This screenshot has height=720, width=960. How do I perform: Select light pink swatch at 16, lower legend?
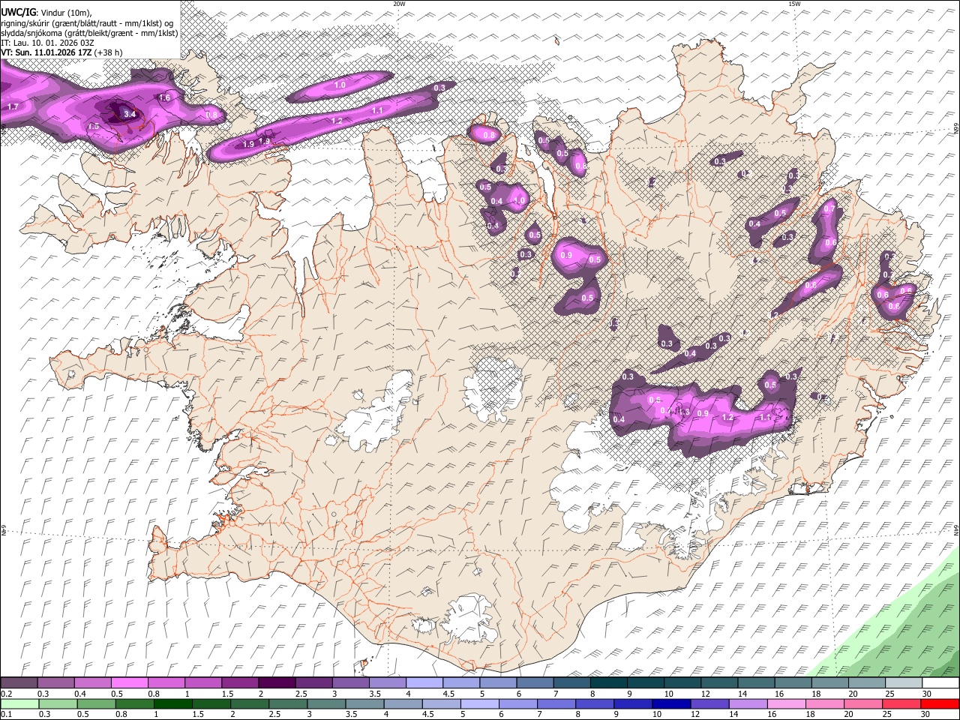click(x=786, y=703)
